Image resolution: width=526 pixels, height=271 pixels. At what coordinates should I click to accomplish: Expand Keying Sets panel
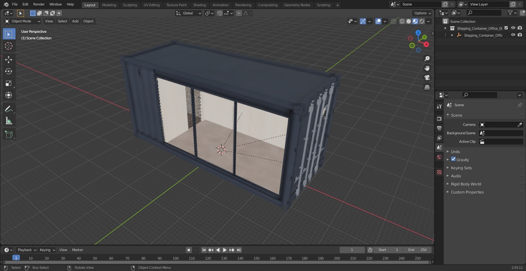[x=461, y=168]
